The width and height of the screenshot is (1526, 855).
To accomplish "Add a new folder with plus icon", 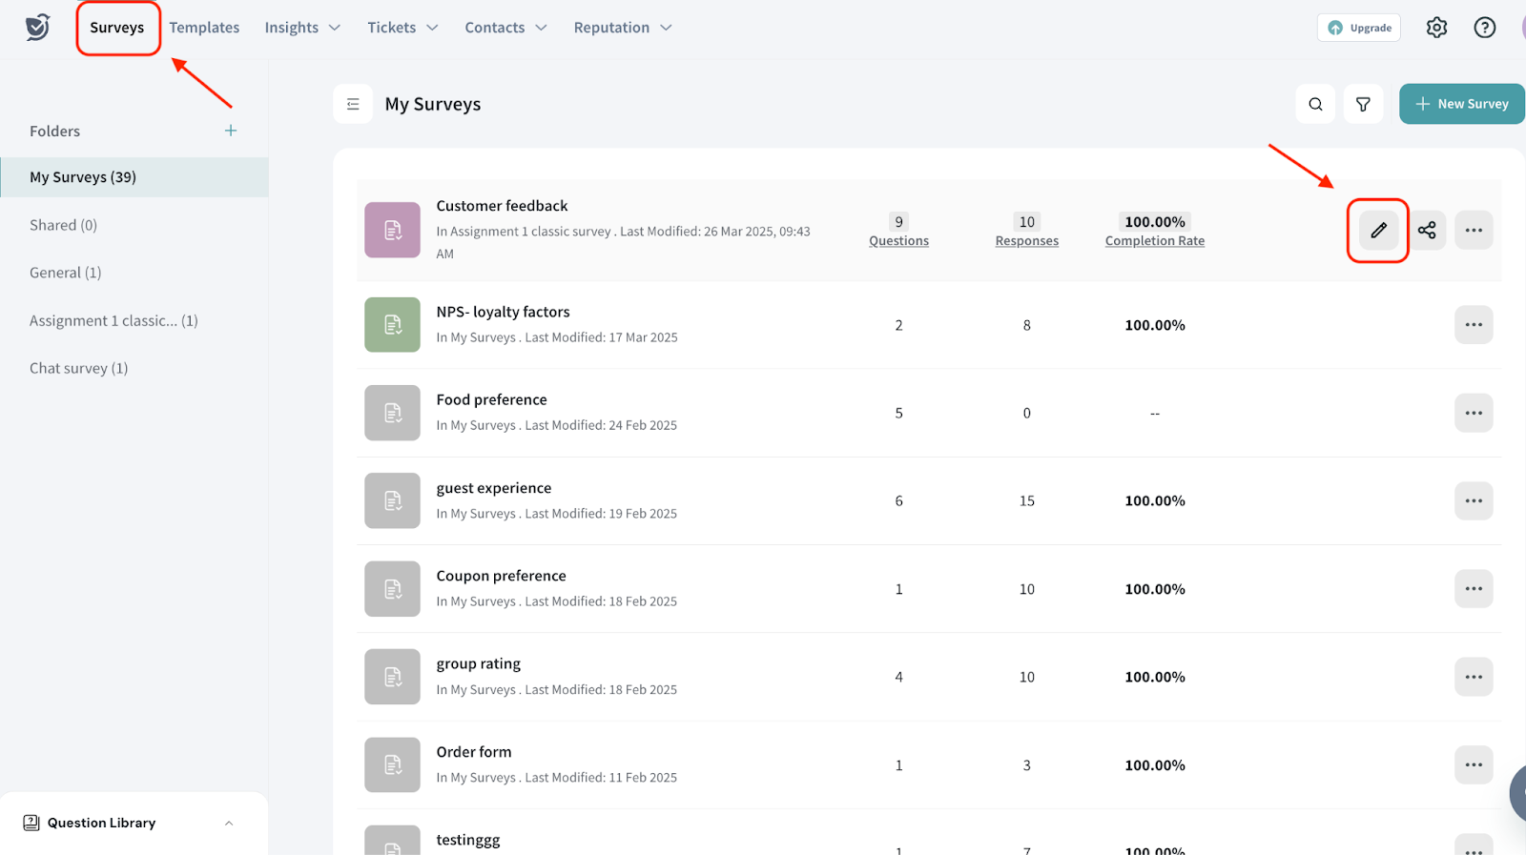I will [231, 131].
